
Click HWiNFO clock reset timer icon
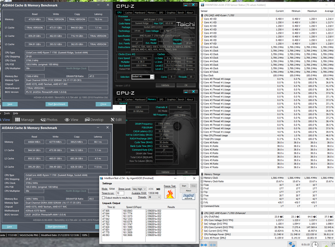tap(315, 244)
